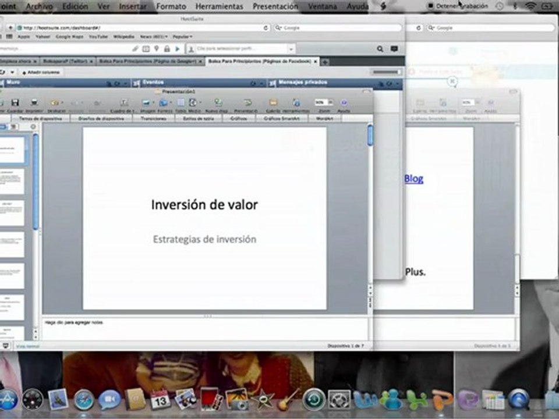Open the calendar icon showing 13 in Dock
The image size is (559, 419).
[x=160, y=399]
